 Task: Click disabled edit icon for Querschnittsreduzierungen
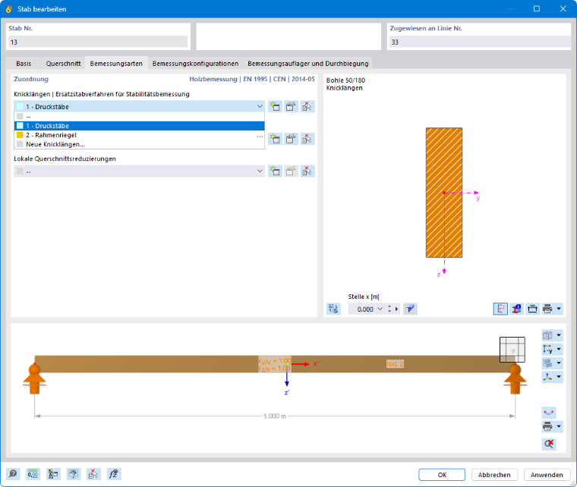tap(291, 171)
